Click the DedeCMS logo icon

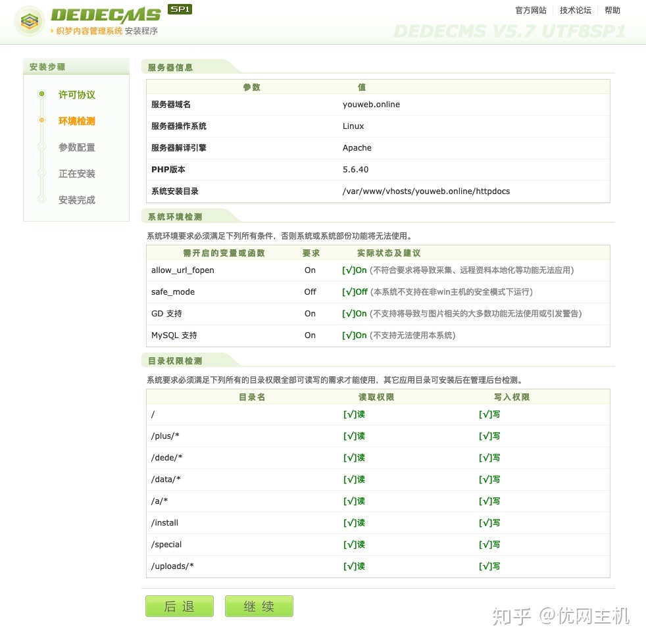tap(29, 21)
